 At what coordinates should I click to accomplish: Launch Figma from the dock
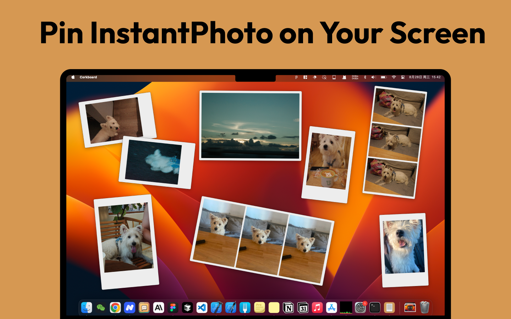[173, 307]
